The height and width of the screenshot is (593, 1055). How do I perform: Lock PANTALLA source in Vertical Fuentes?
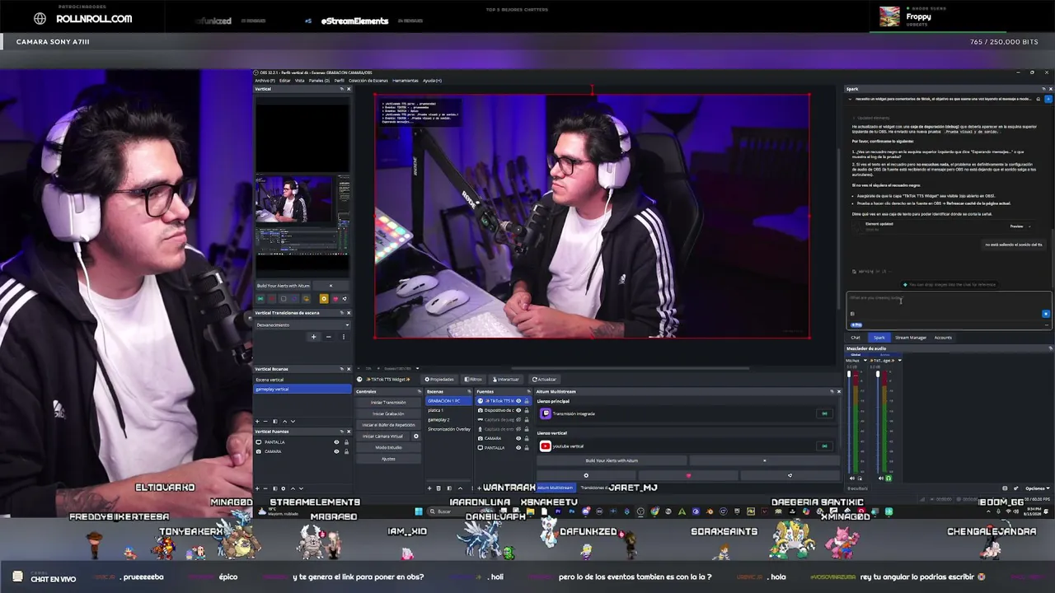(346, 442)
